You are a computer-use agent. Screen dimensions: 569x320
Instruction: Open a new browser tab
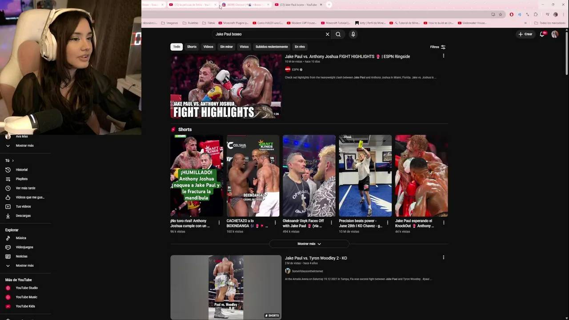point(329,5)
